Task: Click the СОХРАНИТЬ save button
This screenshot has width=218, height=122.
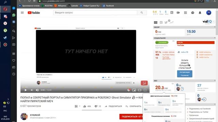Action: coord(133,106)
